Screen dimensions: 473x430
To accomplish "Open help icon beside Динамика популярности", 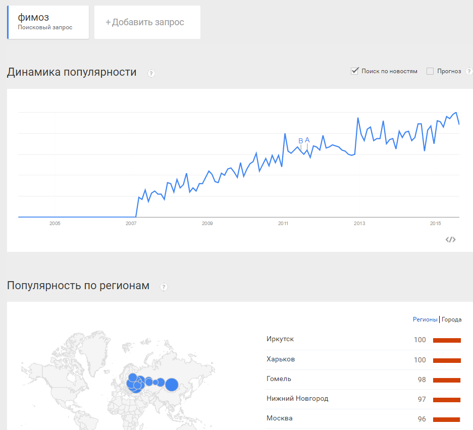I will 151,74.
